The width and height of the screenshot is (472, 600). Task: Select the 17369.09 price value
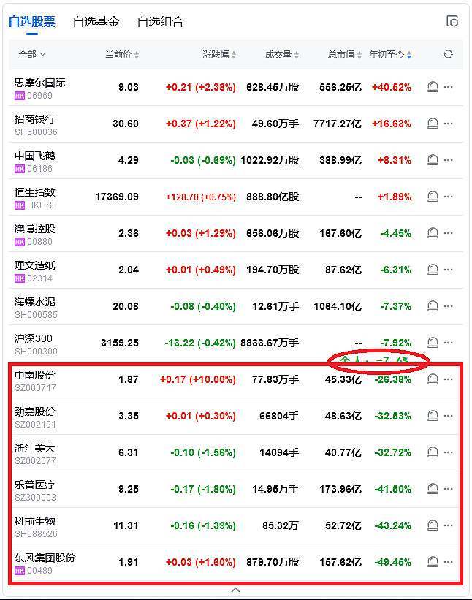coord(117,197)
